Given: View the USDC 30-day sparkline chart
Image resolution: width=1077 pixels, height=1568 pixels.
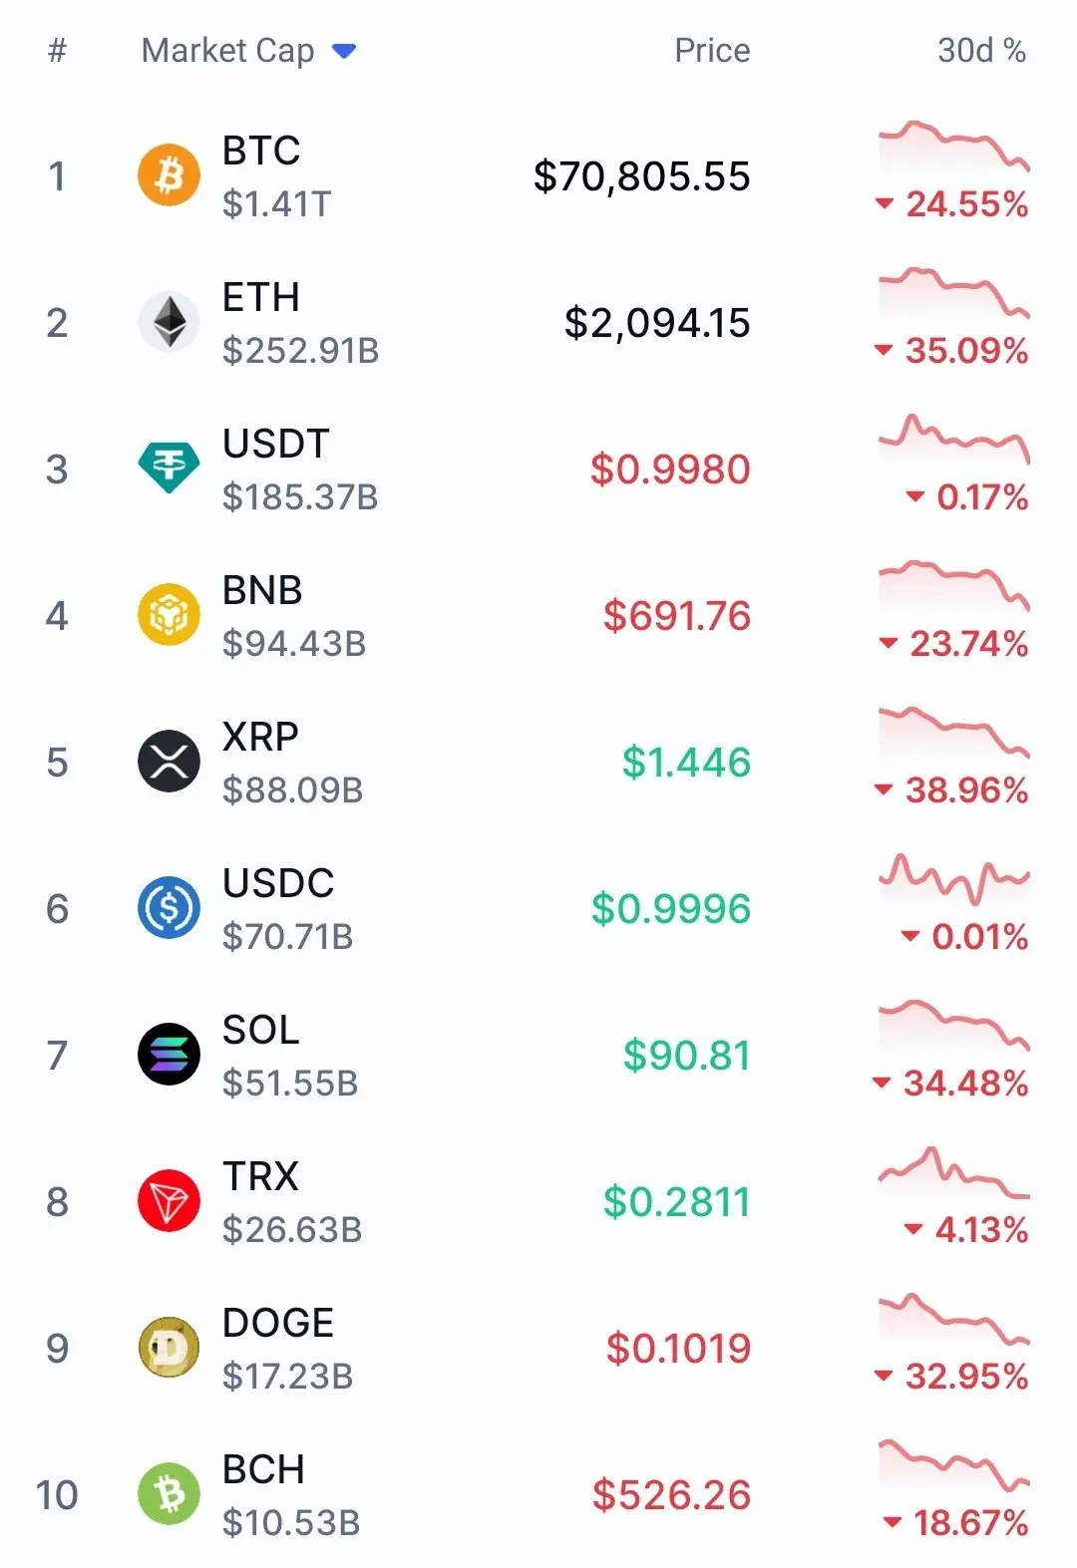Looking at the screenshot, I should [953, 878].
